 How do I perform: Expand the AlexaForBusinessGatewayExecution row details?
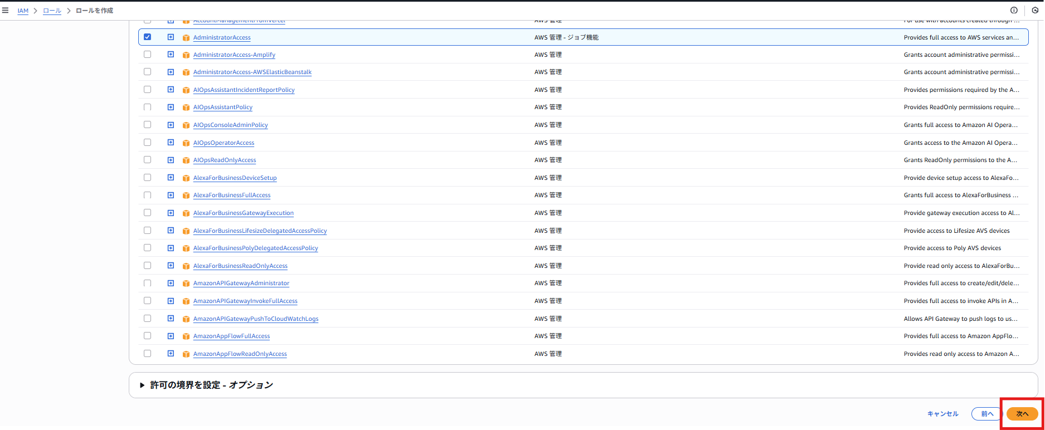point(171,213)
